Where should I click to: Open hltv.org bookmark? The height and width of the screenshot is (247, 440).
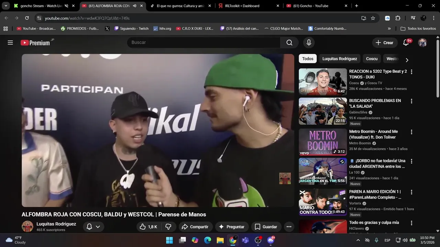click(162, 28)
